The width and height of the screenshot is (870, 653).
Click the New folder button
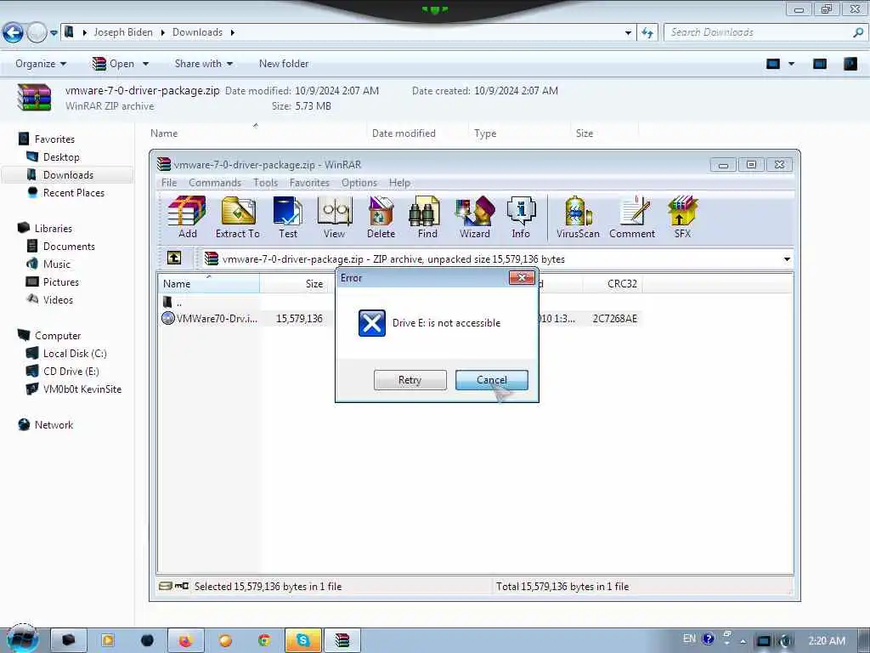click(284, 64)
